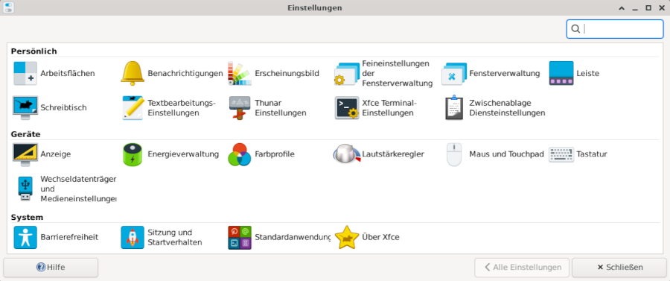Click the Hilfe button
The width and height of the screenshot is (670, 281).
click(51, 268)
